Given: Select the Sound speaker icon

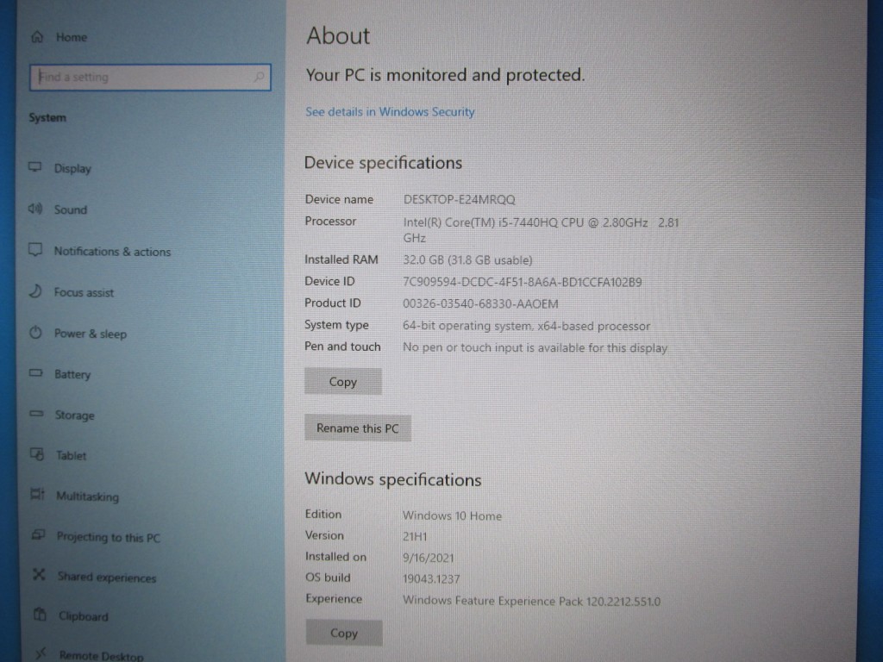Looking at the screenshot, I should [35, 209].
